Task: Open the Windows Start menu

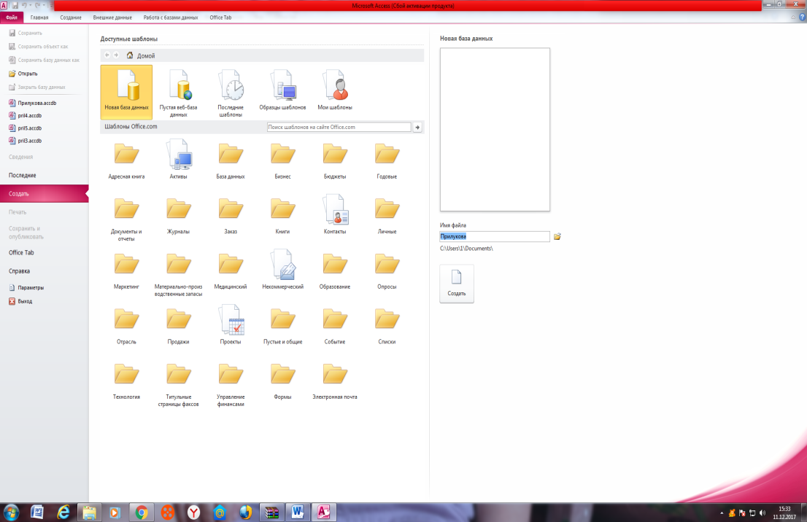Action: click(11, 513)
